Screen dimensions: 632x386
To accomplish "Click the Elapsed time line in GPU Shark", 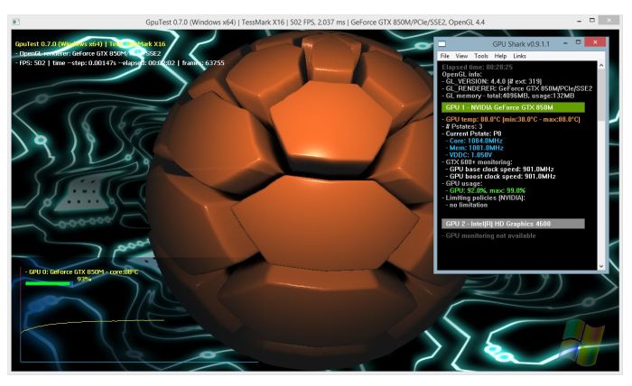I will point(478,68).
